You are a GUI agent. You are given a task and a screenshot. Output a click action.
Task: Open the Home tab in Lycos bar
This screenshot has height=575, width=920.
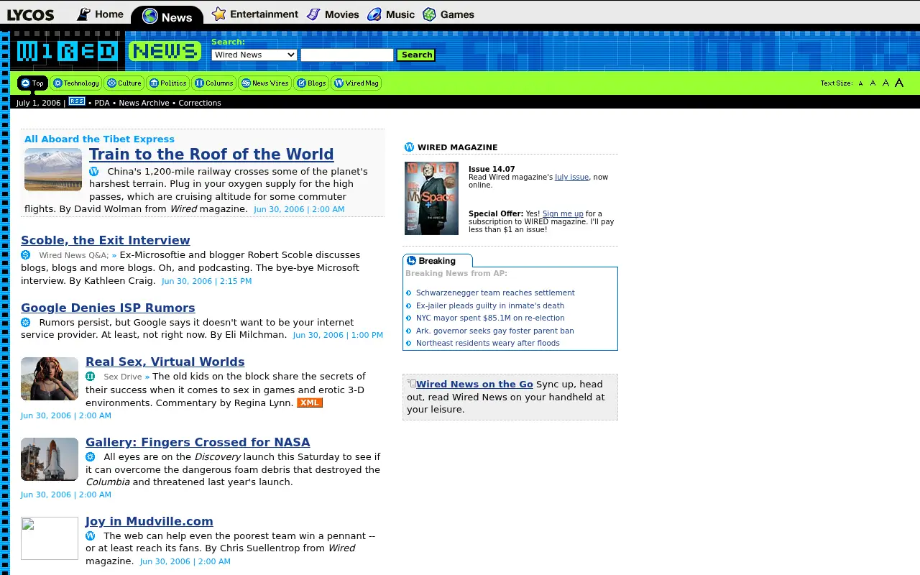coord(101,14)
